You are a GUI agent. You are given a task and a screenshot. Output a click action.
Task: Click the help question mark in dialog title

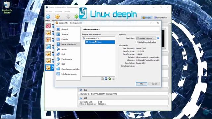click(x=151, y=23)
